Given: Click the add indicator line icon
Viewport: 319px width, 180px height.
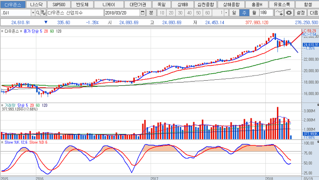Looking at the screenshot, I should click(279, 13).
